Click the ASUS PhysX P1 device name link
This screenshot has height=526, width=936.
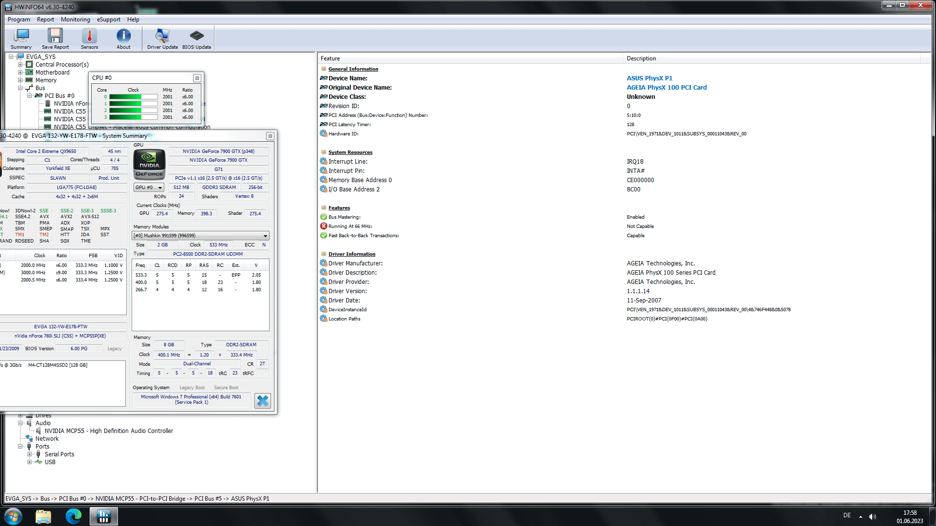pos(649,78)
